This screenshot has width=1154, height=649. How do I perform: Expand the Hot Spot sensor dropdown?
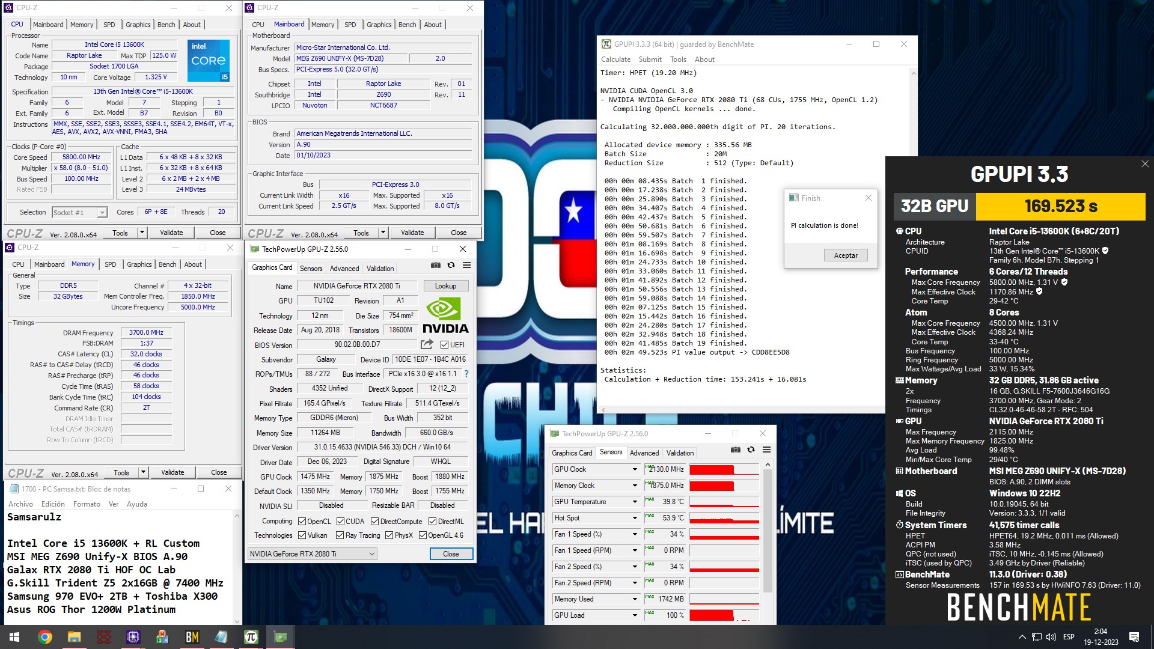(x=634, y=518)
